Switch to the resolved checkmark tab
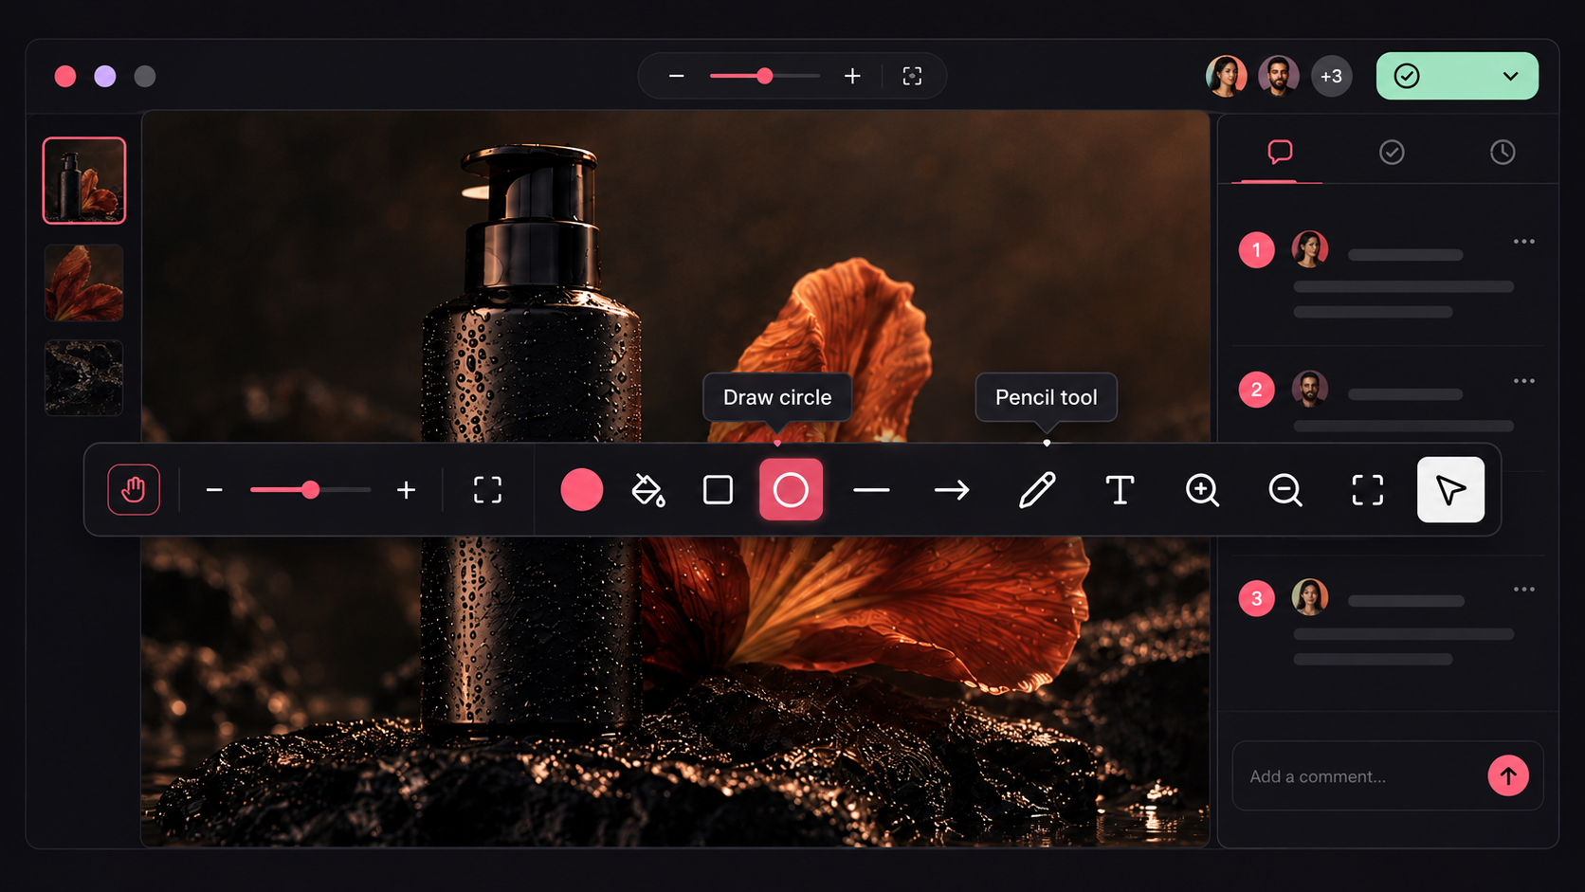 tap(1392, 152)
